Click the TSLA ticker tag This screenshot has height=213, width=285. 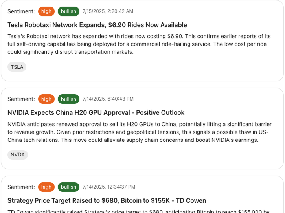click(17, 67)
